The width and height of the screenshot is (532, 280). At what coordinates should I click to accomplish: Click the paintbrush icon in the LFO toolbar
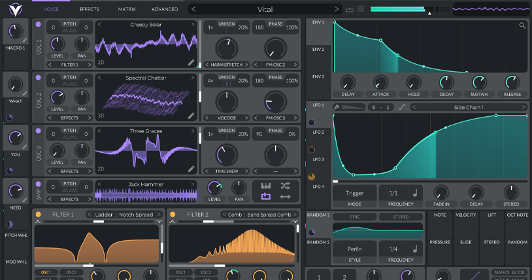(337, 107)
